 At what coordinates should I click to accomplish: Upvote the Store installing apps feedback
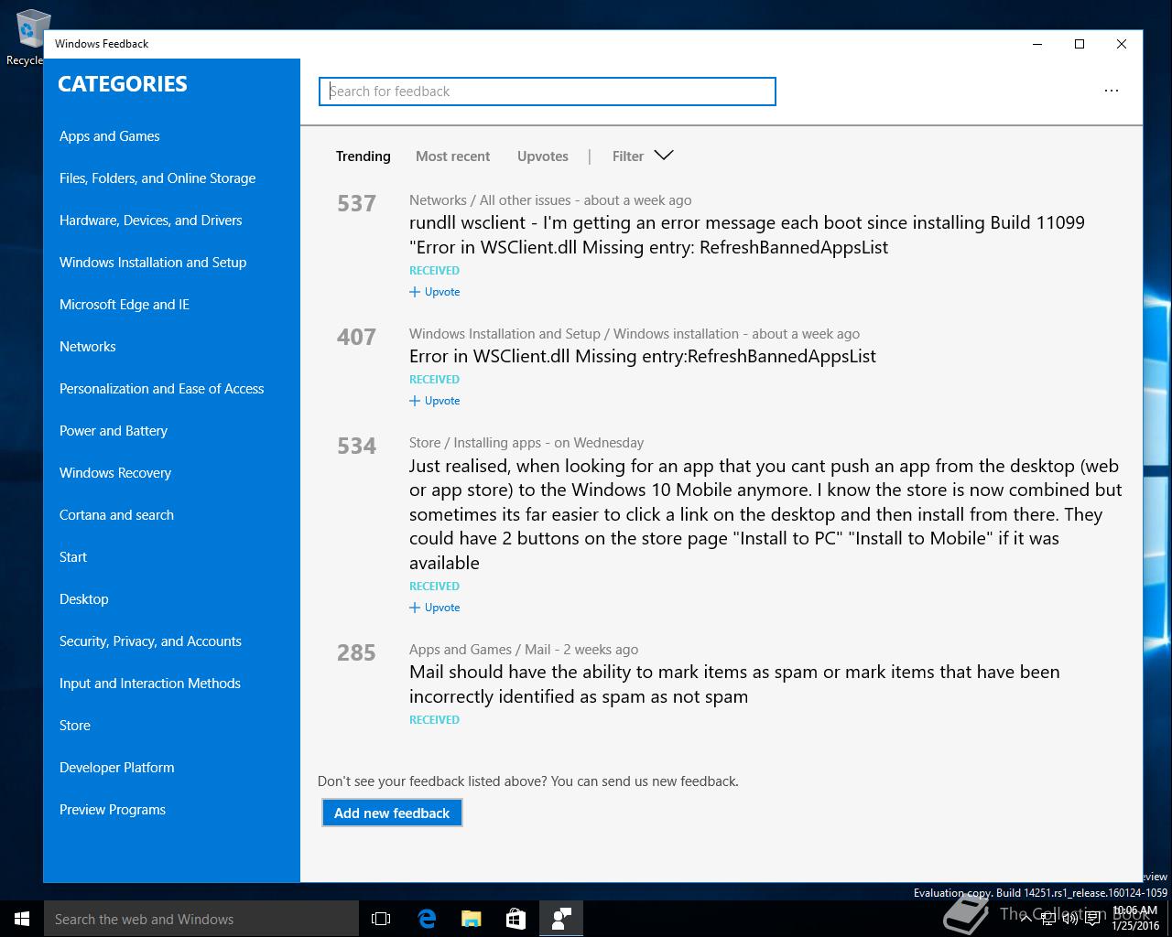pos(435,608)
